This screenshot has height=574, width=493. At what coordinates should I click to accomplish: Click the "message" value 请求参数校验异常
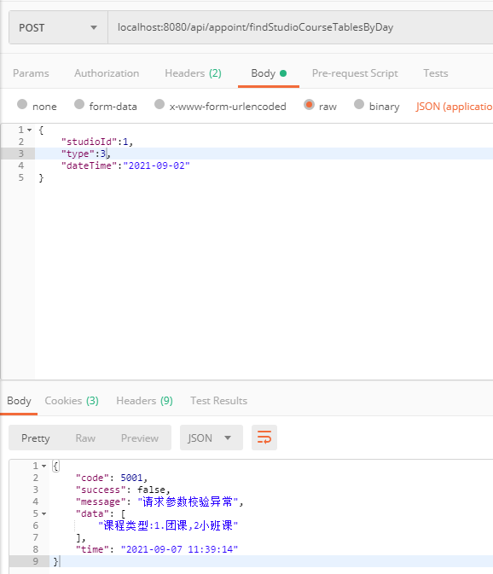click(188, 502)
